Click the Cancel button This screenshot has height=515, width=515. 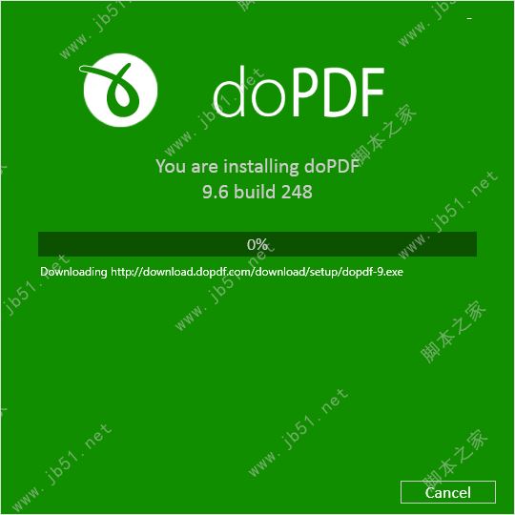coord(448,492)
